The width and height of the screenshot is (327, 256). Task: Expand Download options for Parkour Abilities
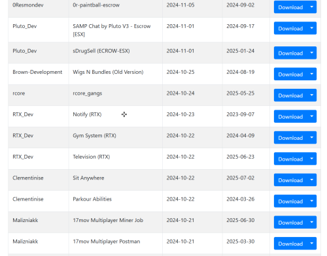point(312,201)
